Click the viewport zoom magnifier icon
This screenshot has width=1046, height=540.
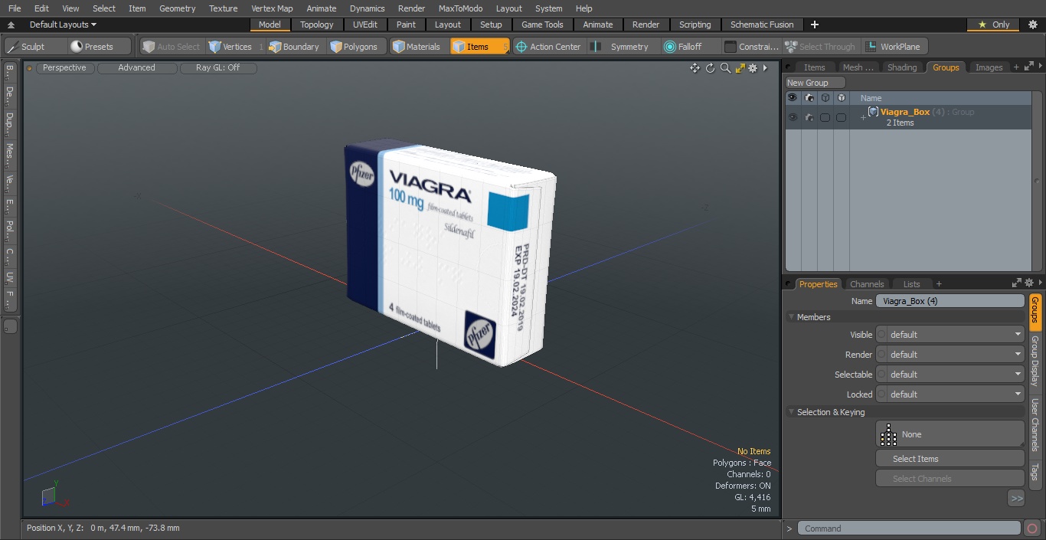coord(725,68)
